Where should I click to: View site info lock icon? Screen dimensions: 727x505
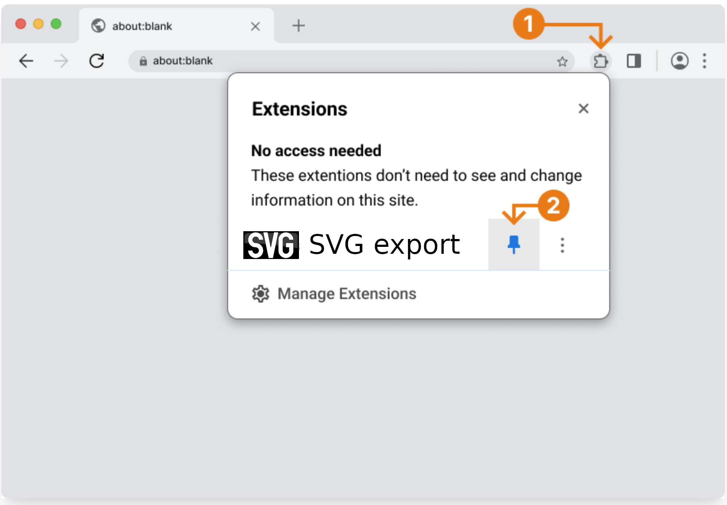coord(143,61)
